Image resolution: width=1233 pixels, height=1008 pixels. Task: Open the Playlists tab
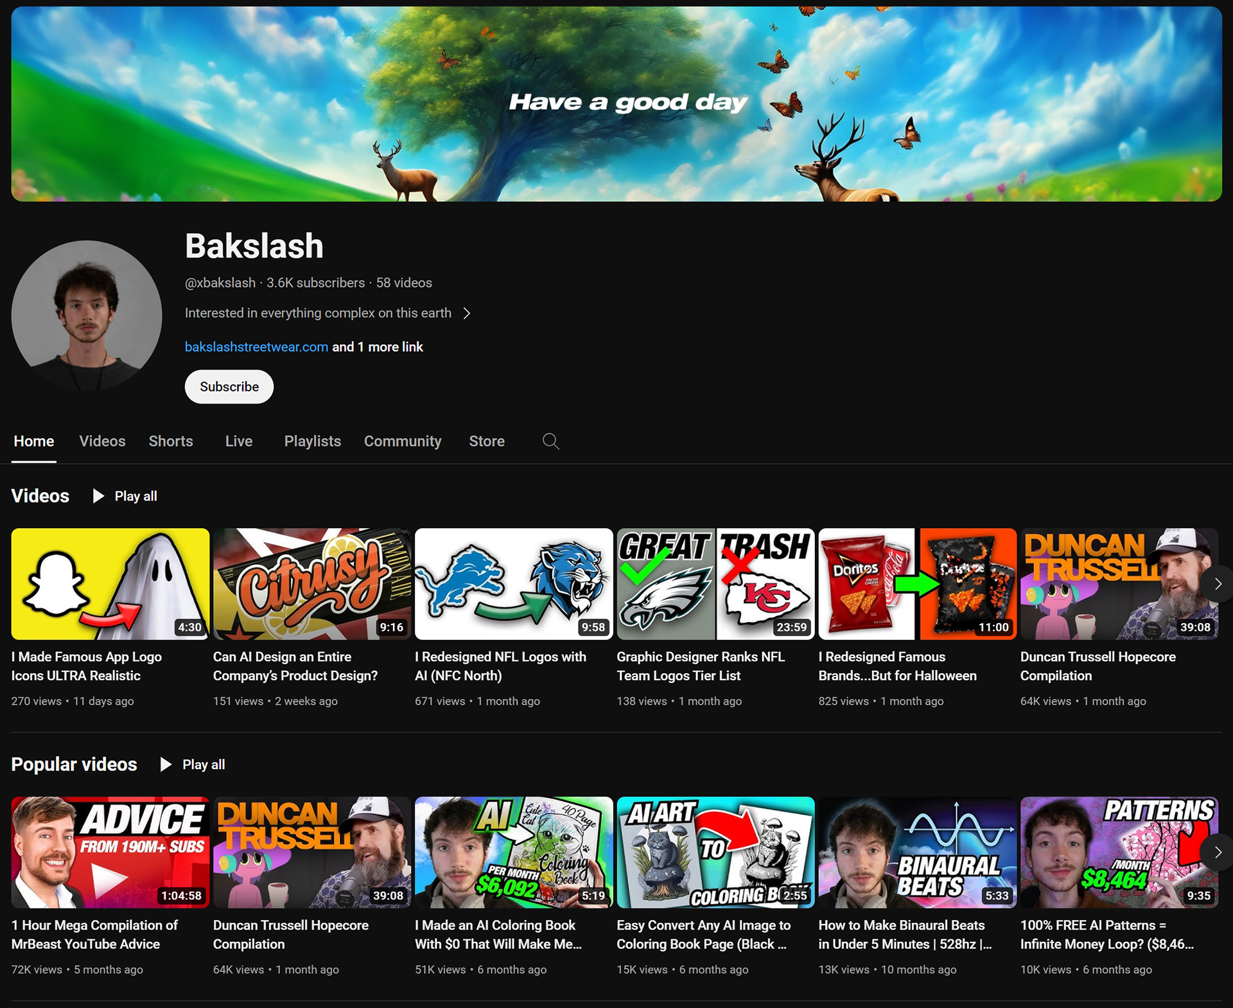312,441
